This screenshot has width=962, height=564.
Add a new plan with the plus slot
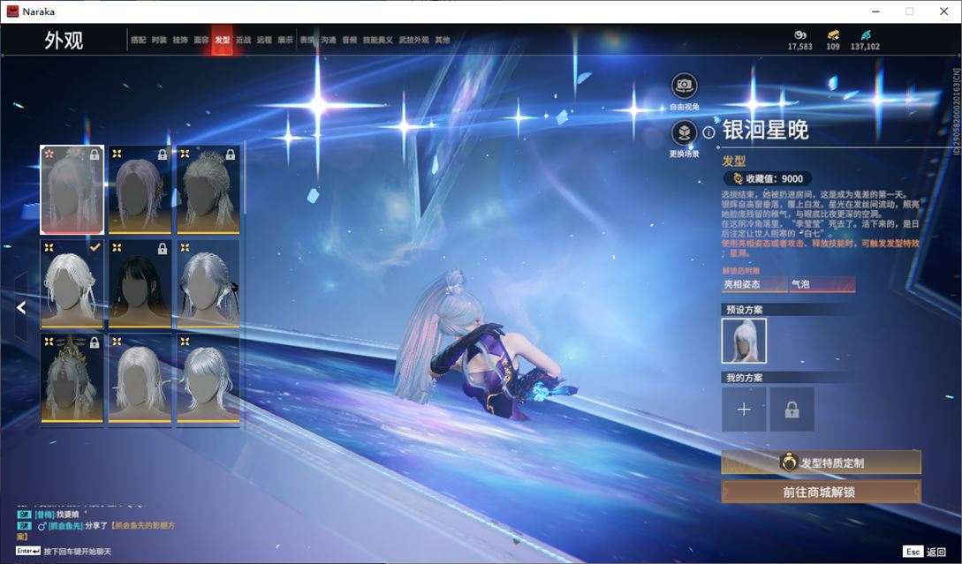coord(744,409)
